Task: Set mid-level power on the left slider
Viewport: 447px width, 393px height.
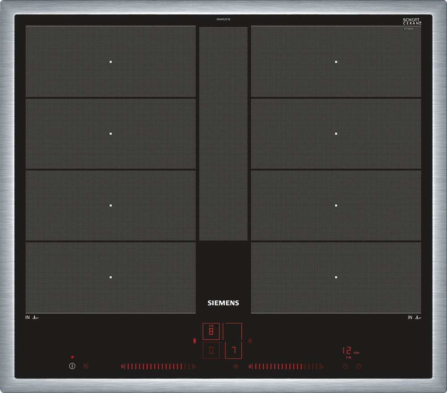Action: pos(157,367)
